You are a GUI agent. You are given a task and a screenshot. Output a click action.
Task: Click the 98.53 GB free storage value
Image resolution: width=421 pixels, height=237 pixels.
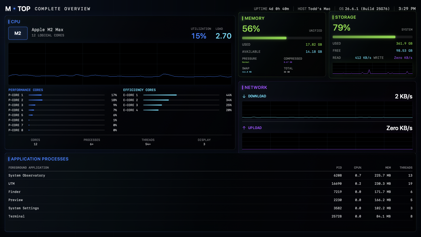pyautogui.click(x=404, y=51)
